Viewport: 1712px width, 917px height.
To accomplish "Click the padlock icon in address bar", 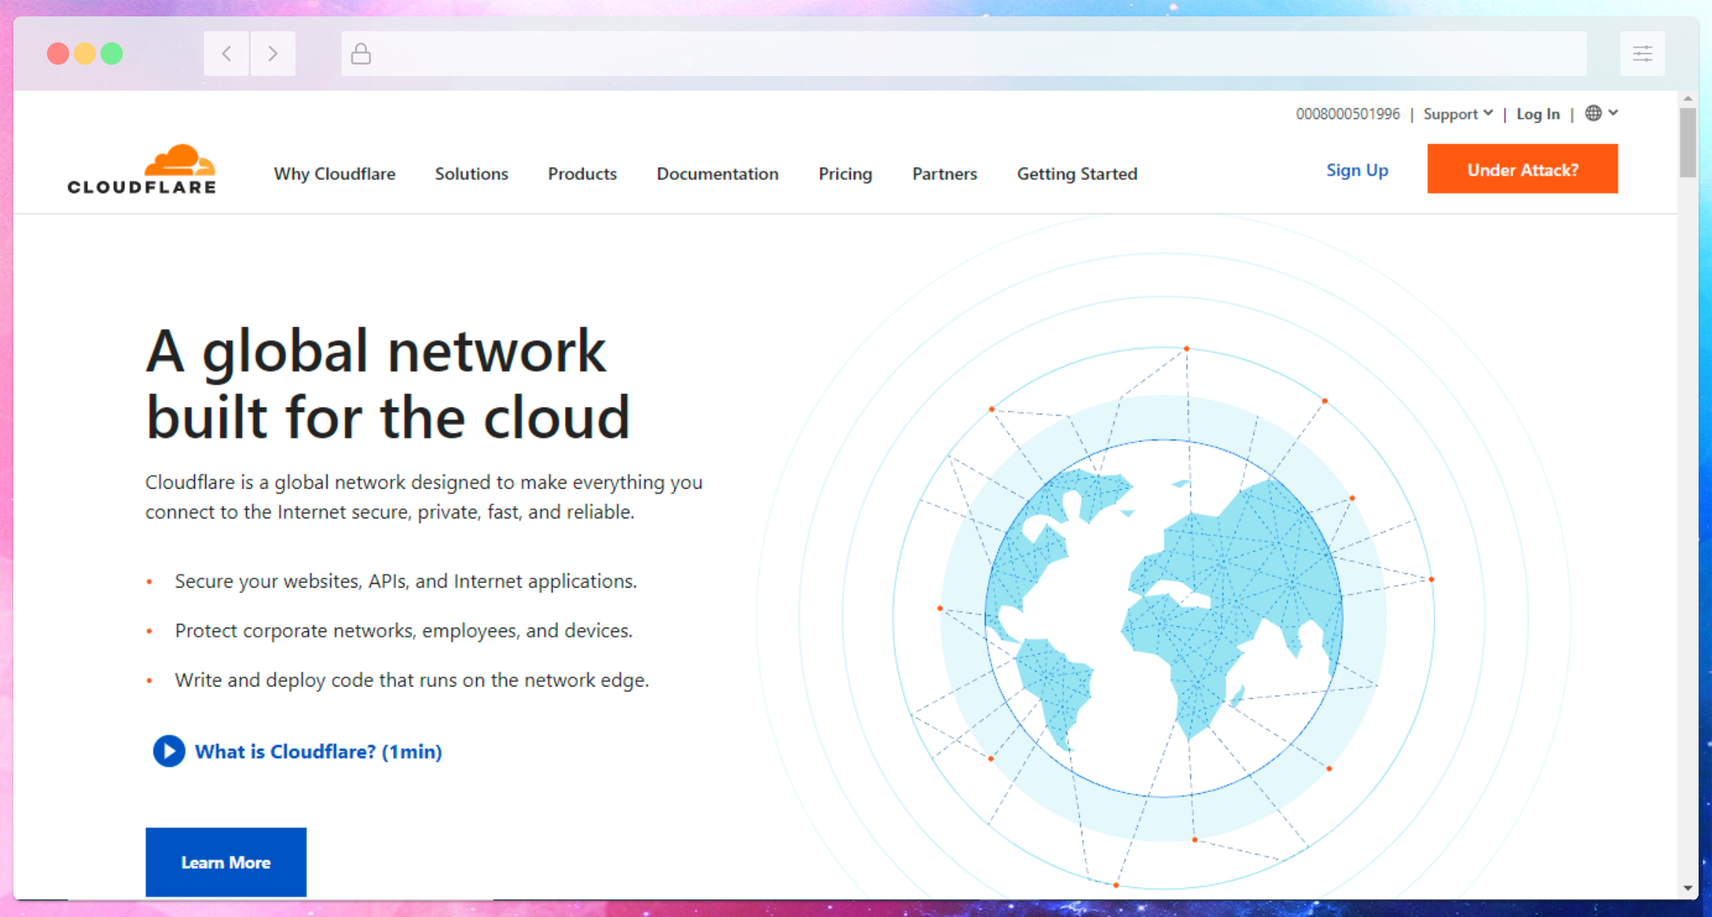I will (361, 54).
